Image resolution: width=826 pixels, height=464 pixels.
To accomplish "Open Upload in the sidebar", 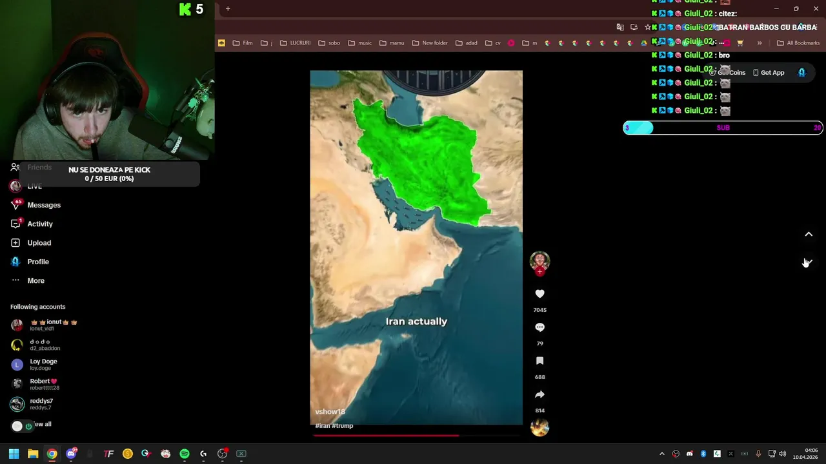I will click(39, 243).
